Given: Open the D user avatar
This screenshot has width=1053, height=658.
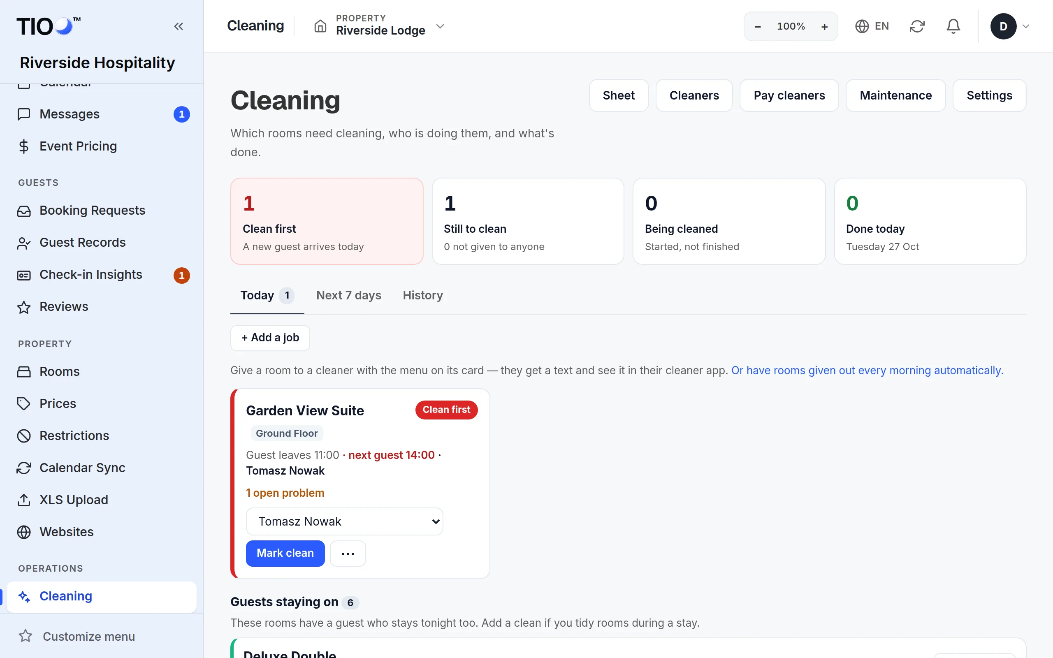Looking at the screenshot, I should pyautogui.click(x=1003, y=27).
